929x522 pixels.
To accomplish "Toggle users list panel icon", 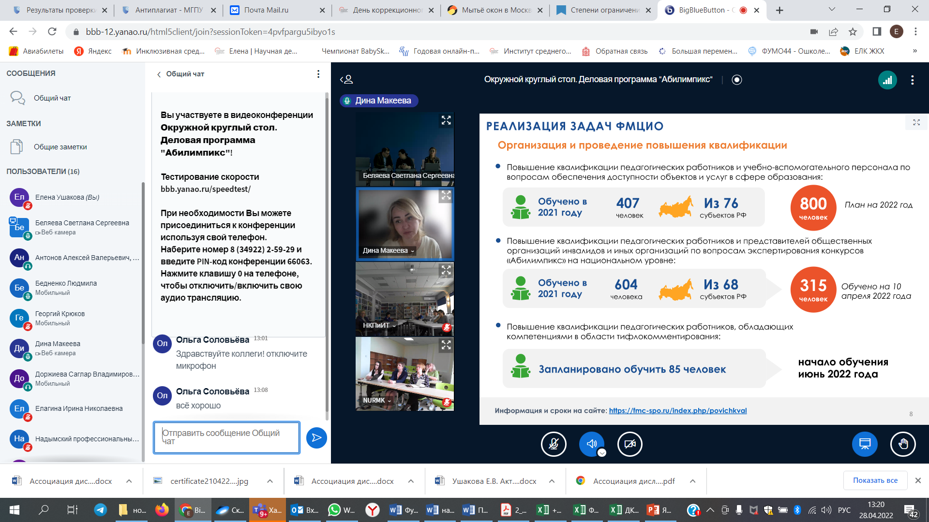I will coord(346,80).
